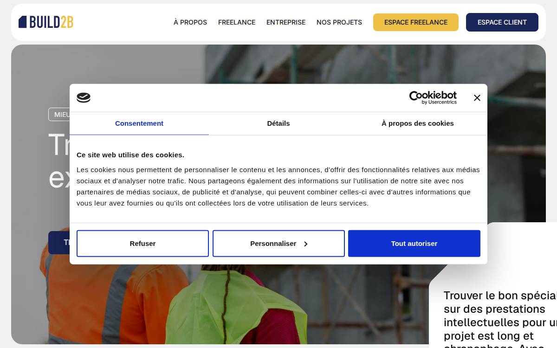Click the heading 'Ce site web utilise des cookies.'
The height and width of the screenshot is (348, 557).
coord(130,155)
